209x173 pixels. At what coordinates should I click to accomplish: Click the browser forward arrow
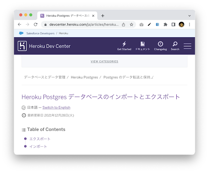(x=27, y=24)
